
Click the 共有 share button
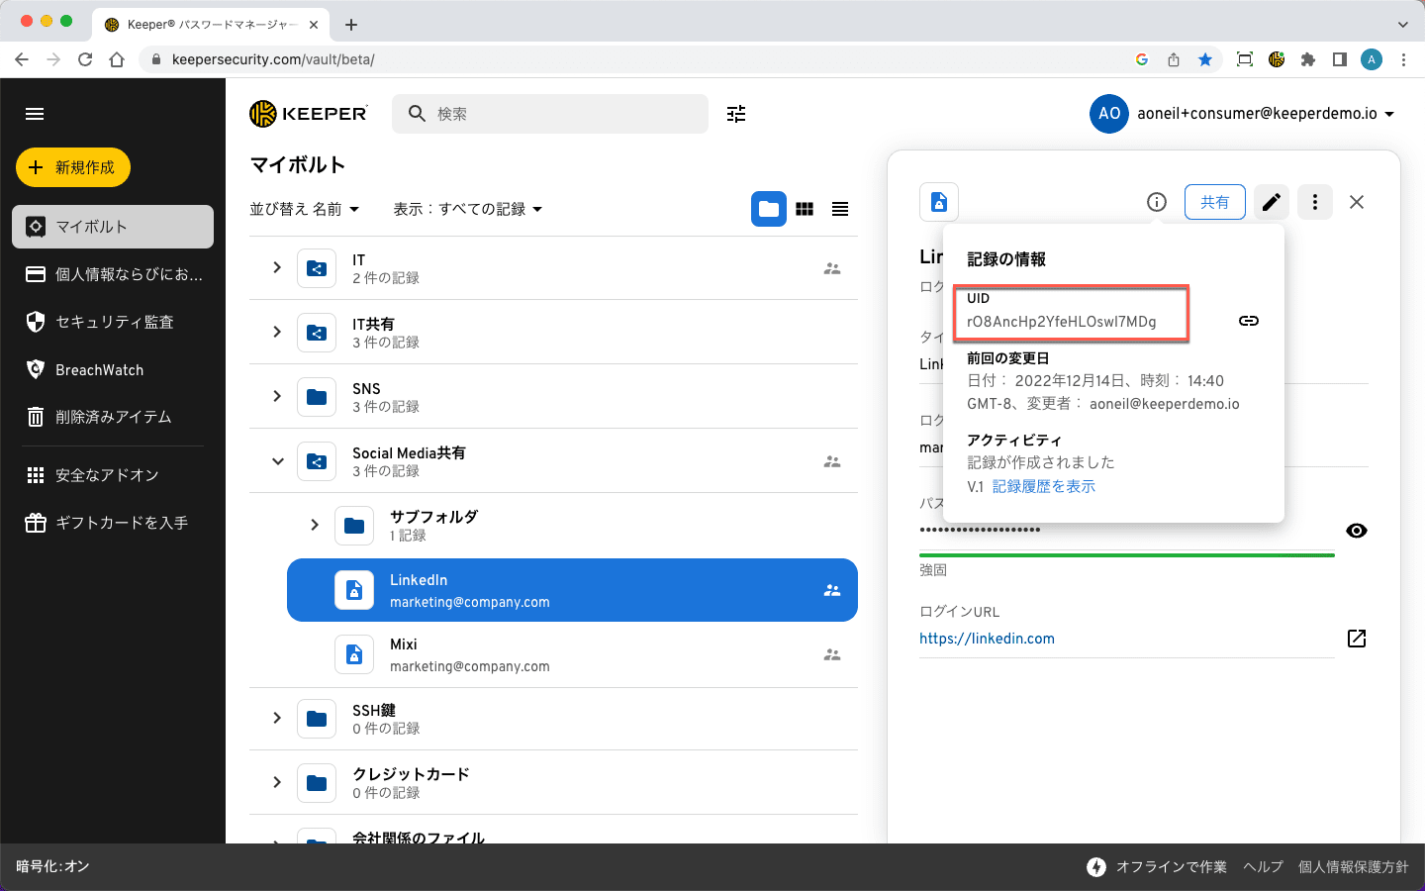pyautogui.click(x=1214, y=202)
